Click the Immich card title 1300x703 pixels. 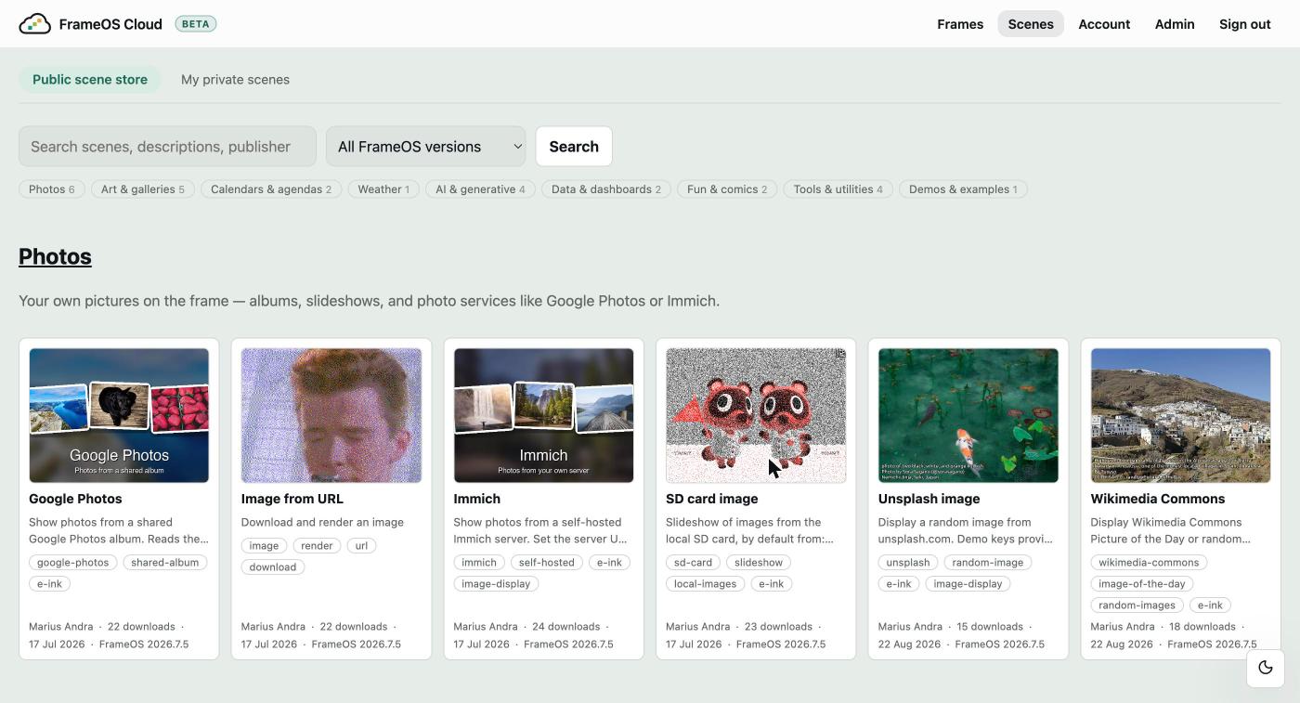tap(477, 499)
